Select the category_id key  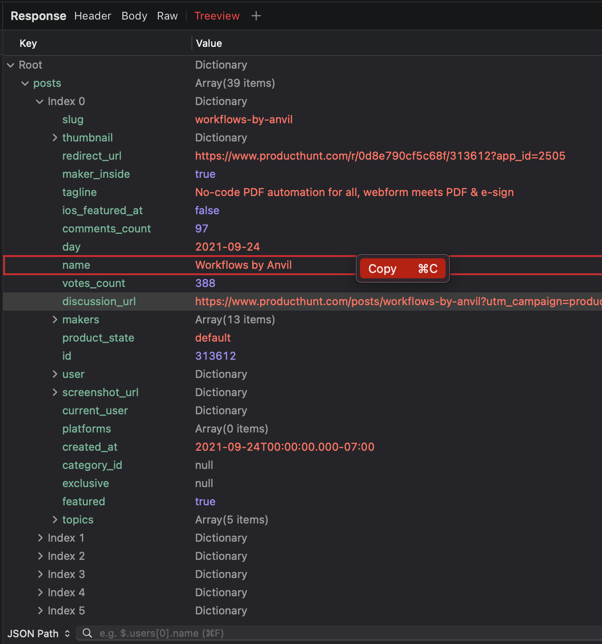(x=92, y=465)
